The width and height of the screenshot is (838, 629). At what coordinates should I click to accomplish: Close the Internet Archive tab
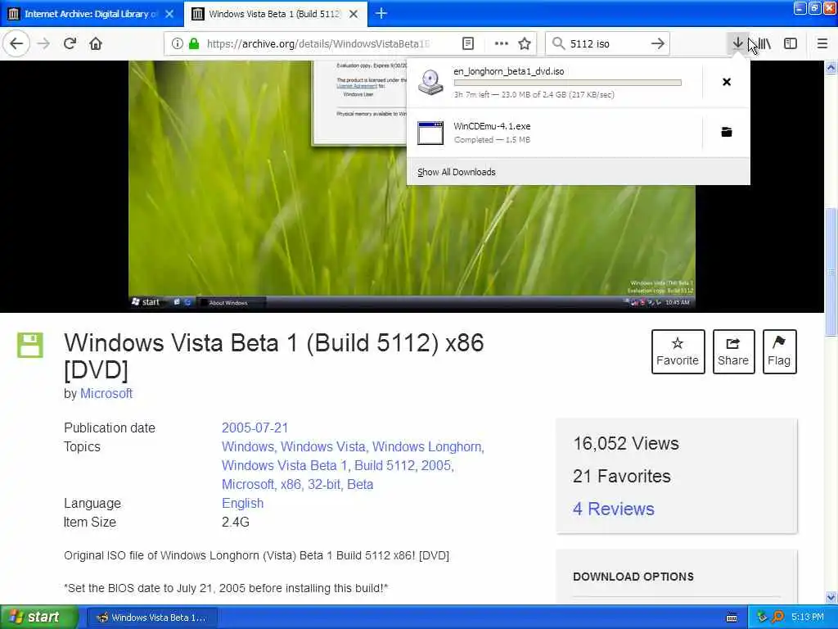pyautogui.click(x=169, y=14)
